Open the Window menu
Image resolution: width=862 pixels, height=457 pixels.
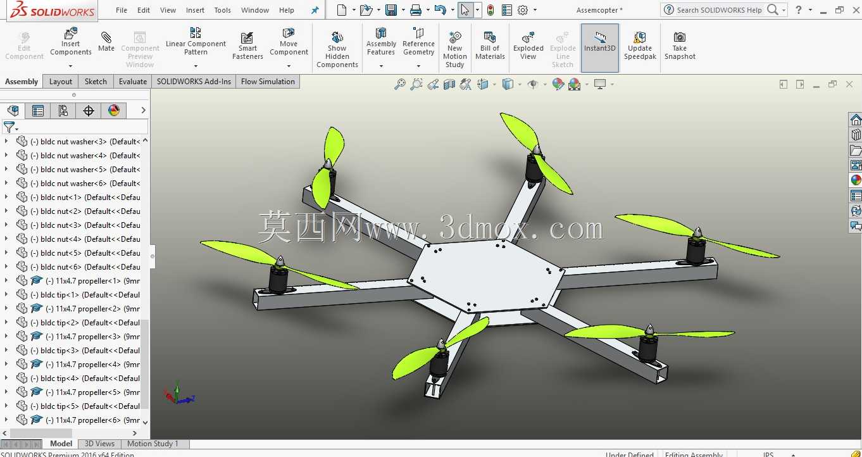point(255,10)
